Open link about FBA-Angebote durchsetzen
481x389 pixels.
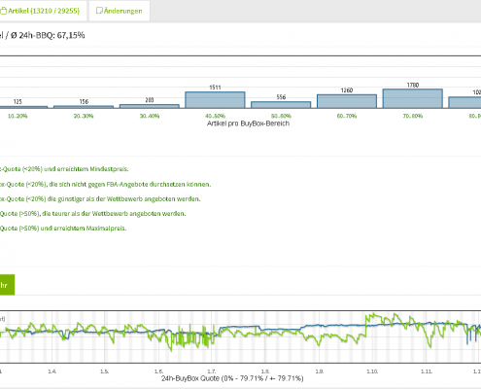click(105, 184)
